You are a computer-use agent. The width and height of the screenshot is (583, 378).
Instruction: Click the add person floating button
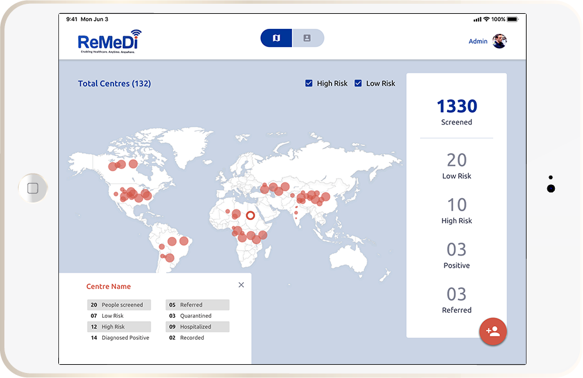click(x=493, y=332)
